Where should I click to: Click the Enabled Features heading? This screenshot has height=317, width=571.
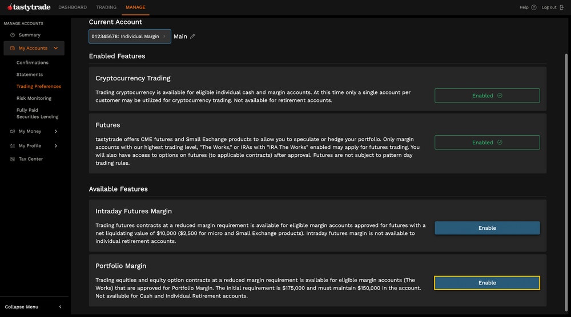point(117,56)
